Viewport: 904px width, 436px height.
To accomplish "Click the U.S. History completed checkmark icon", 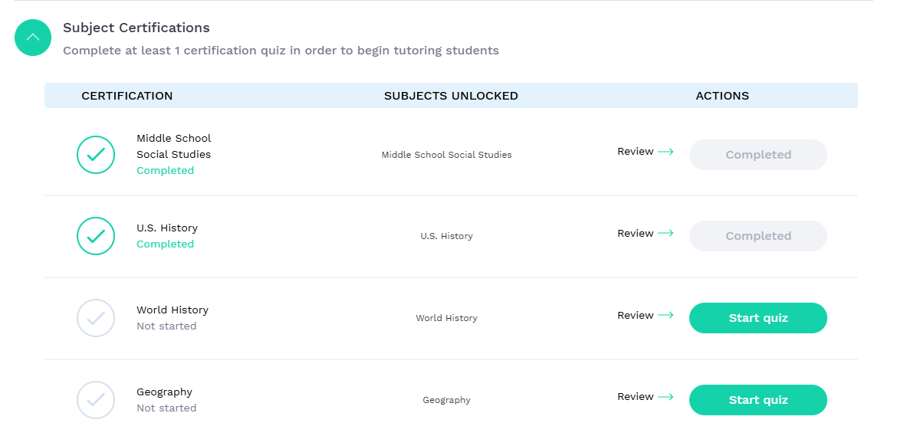I will tap(96, 236).
